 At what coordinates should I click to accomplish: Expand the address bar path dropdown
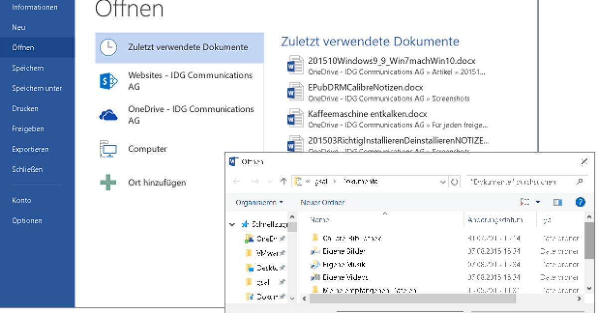[444, 182]
